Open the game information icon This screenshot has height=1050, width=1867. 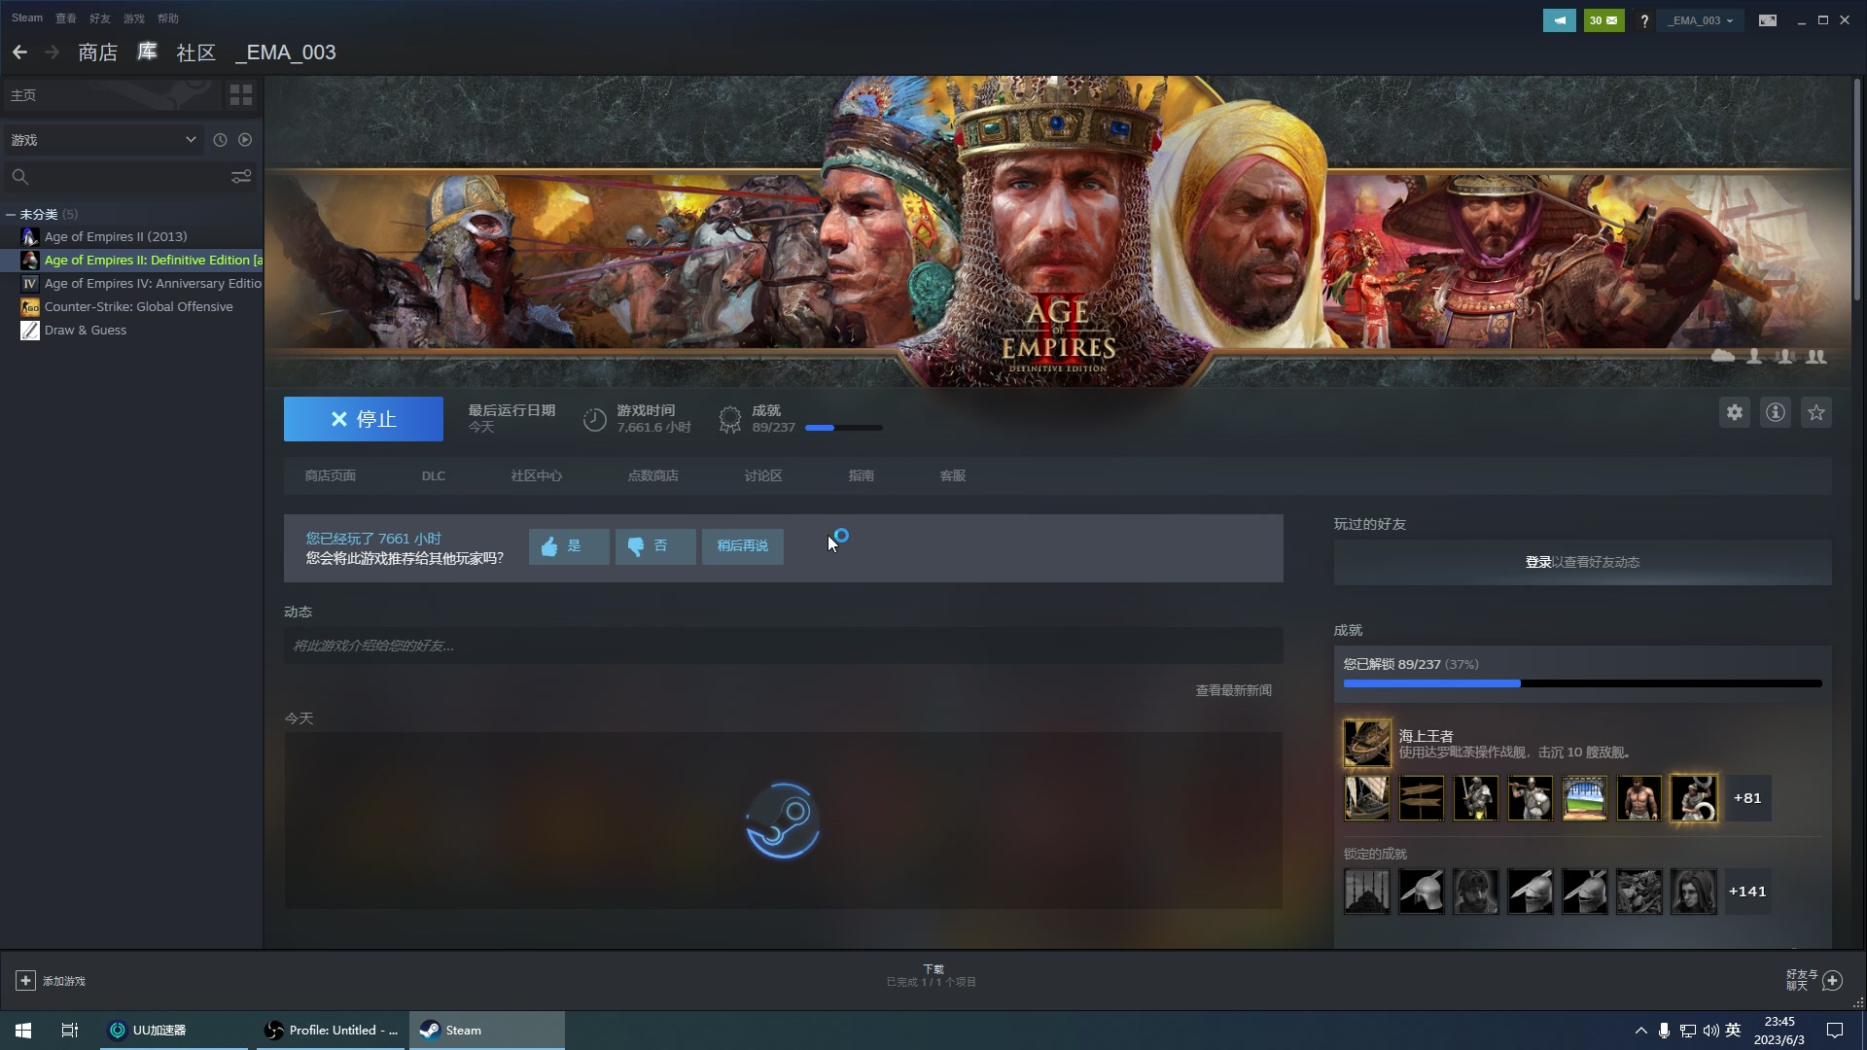click(x=1776, y=412)
